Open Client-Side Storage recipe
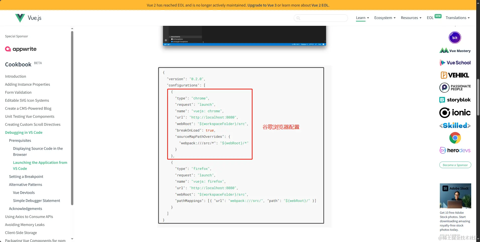The height and width of the screenshot is (242, 480). 21,233
